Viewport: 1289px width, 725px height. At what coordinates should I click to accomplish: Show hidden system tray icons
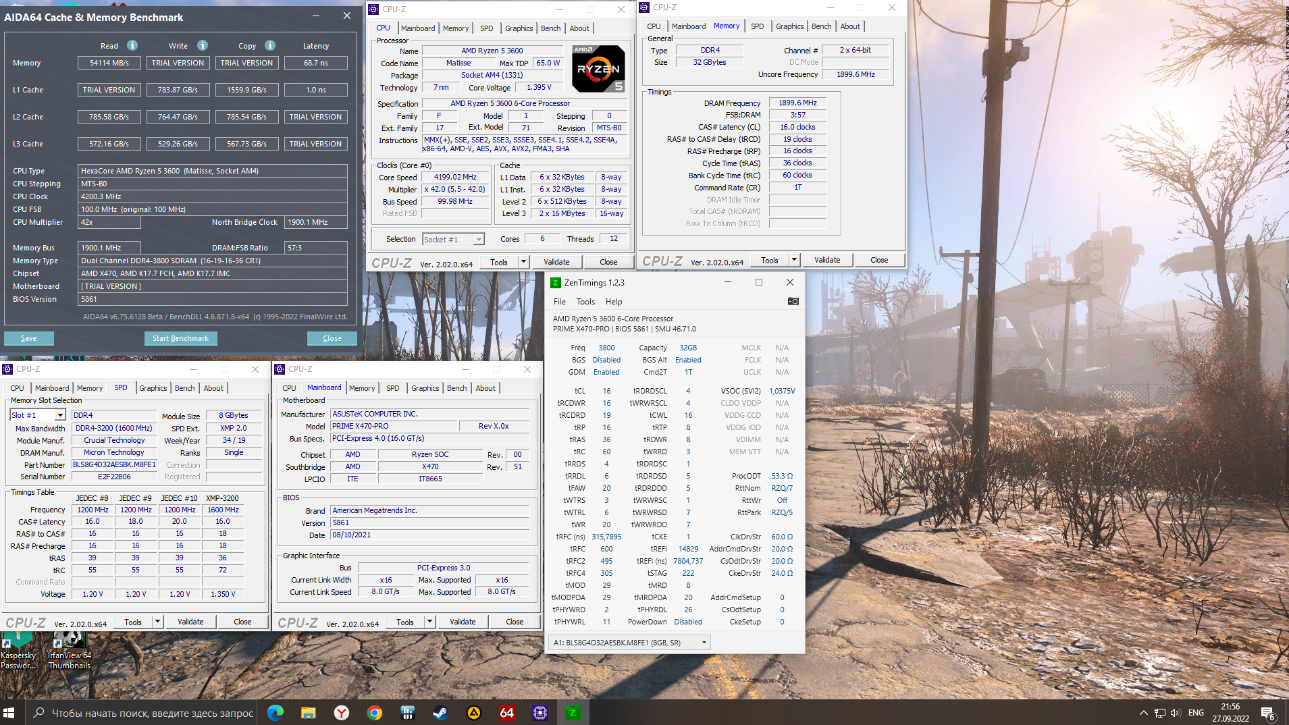click(1143, 712)
